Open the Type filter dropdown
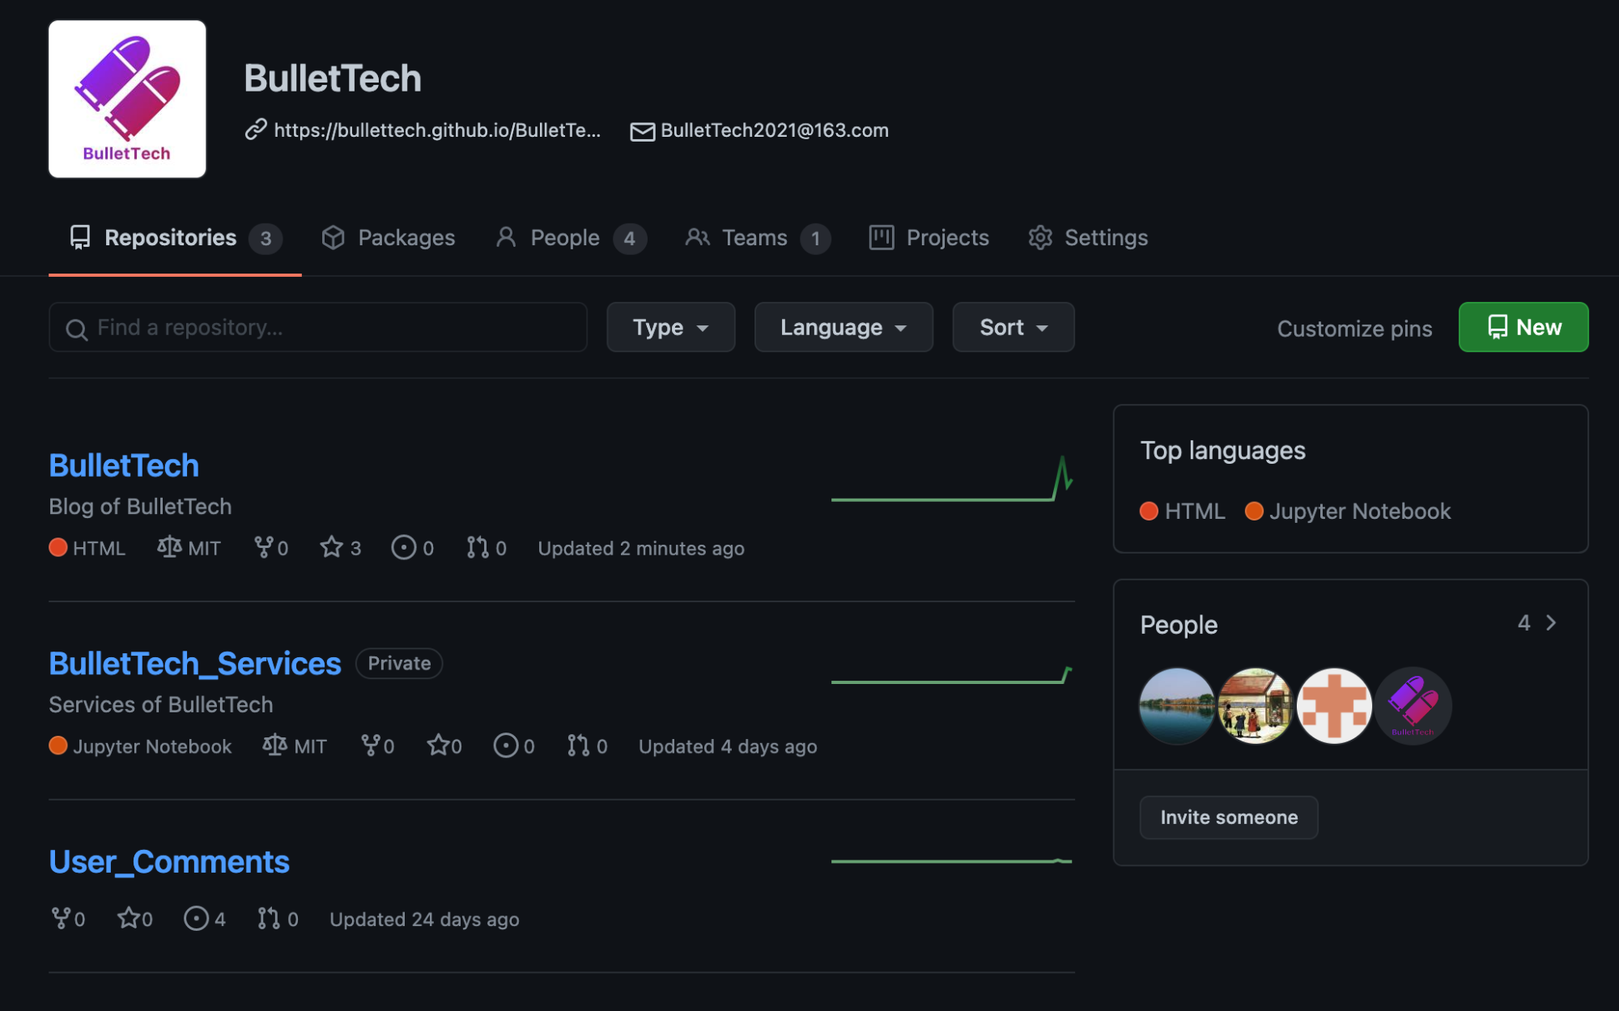This screenshot has height=1011, width=1619. (x=670, y=327)
